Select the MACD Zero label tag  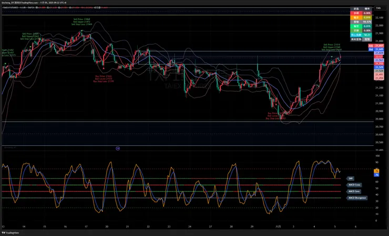point(354,191)
